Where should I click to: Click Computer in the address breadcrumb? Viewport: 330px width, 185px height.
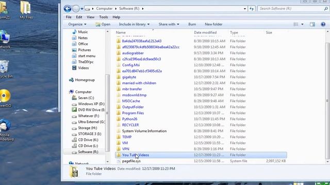(x=104, y=9)
